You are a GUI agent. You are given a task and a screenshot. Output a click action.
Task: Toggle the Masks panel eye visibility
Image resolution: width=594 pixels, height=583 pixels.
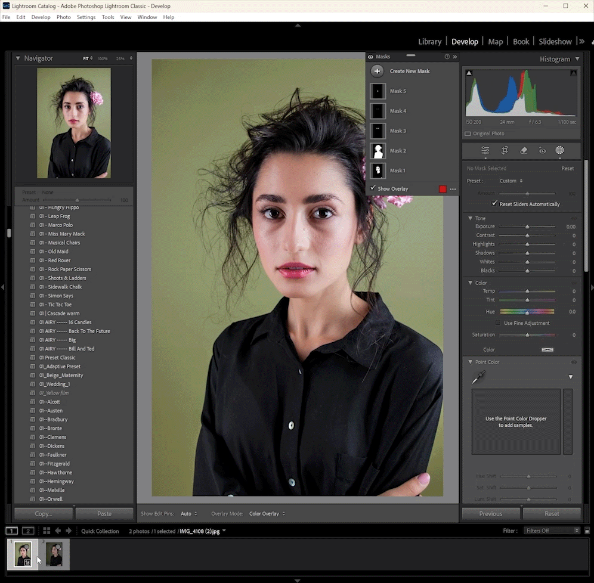click(x=370, y=57)
